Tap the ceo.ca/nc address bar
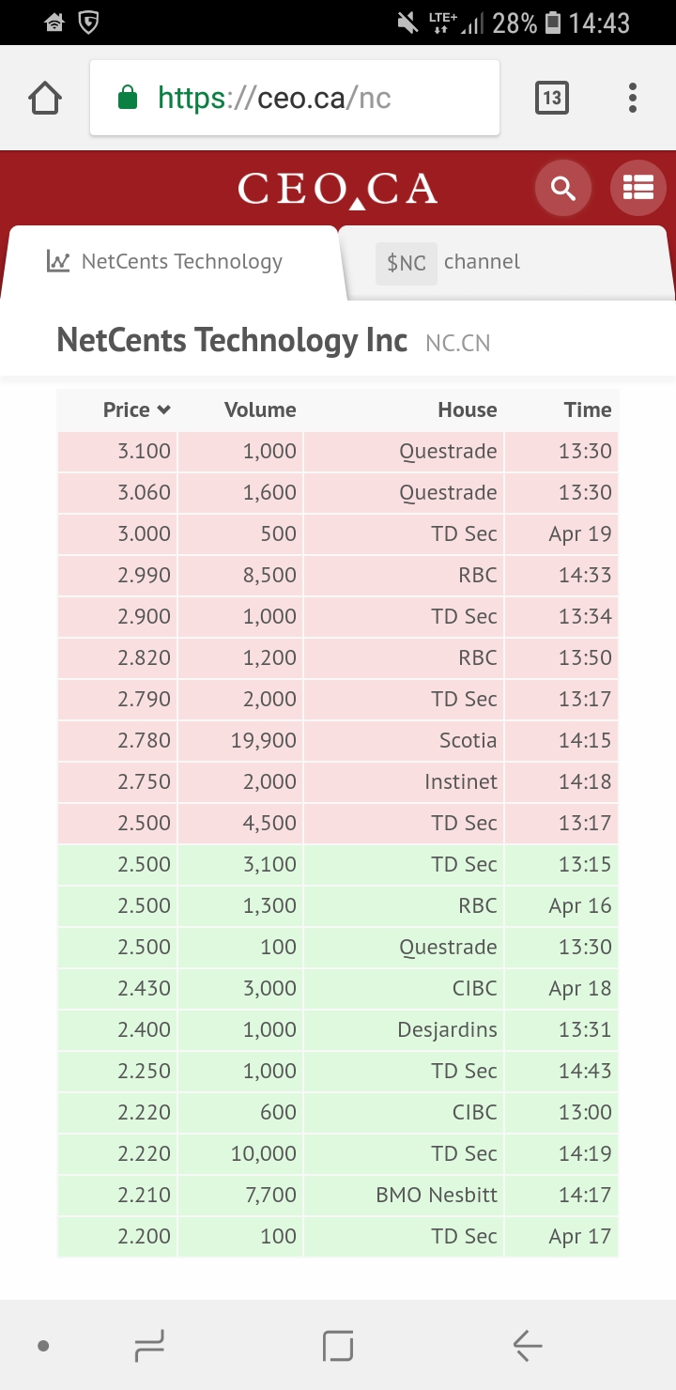Image resolution: width=676 pixels, height=1390 pixels. 295,98
